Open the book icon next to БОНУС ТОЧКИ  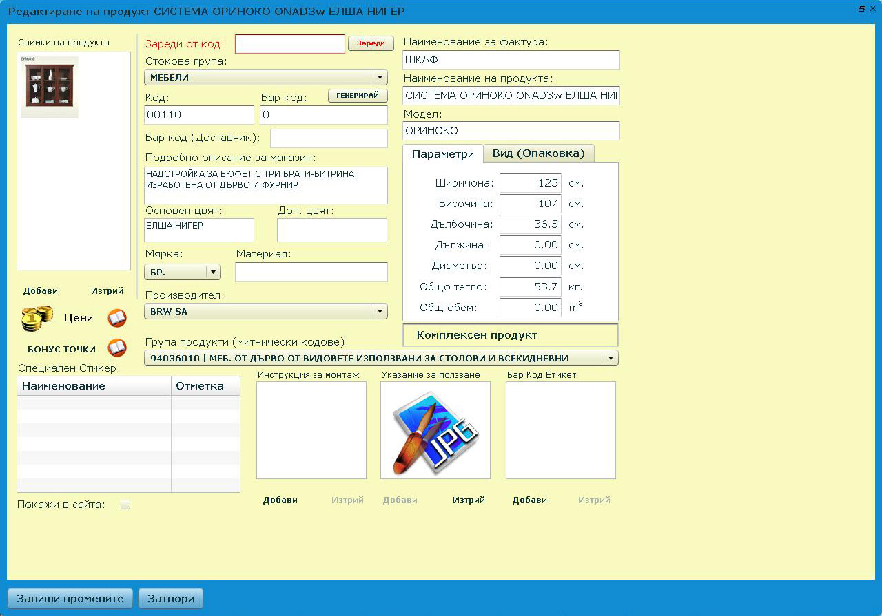pyautogui.click(x=117, y=348)
